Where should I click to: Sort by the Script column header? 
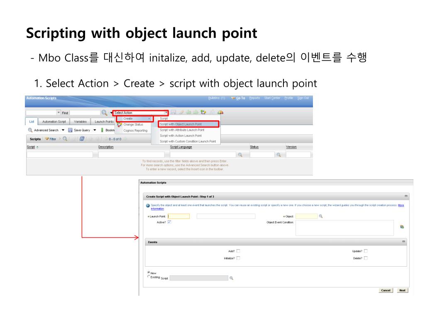[x=31, y=147]
